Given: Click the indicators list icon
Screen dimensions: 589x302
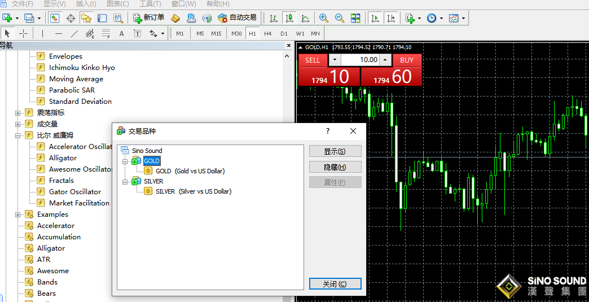Looking at the screenshot, I should click(x=410, y=17).
